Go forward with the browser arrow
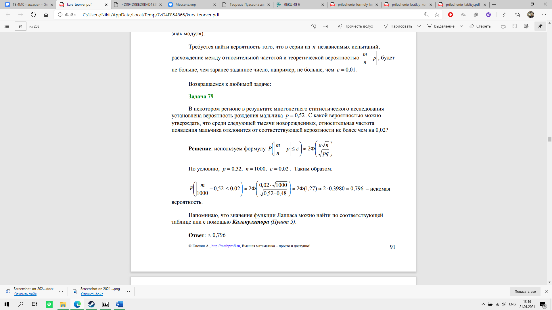Screen dimensions: 552x310 point(21,15)
